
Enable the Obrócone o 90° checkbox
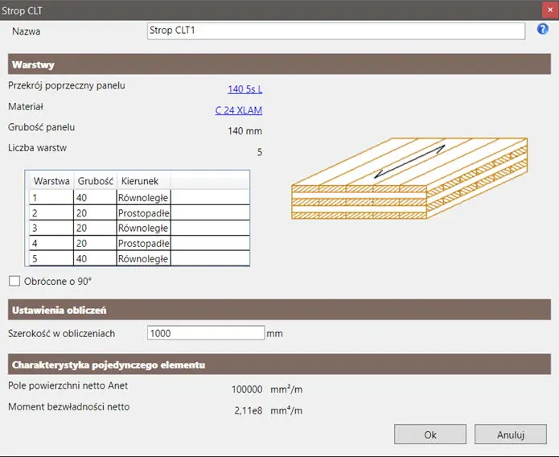(x=14, y=281)
